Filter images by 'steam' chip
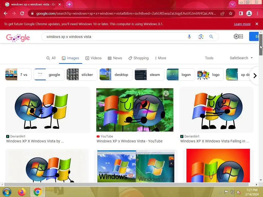 click(x=149, y=75)
